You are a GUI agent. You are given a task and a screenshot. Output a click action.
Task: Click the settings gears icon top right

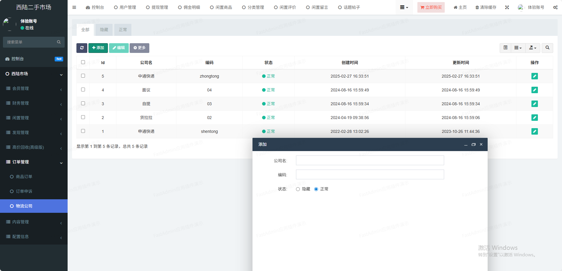tap(555, 7)
